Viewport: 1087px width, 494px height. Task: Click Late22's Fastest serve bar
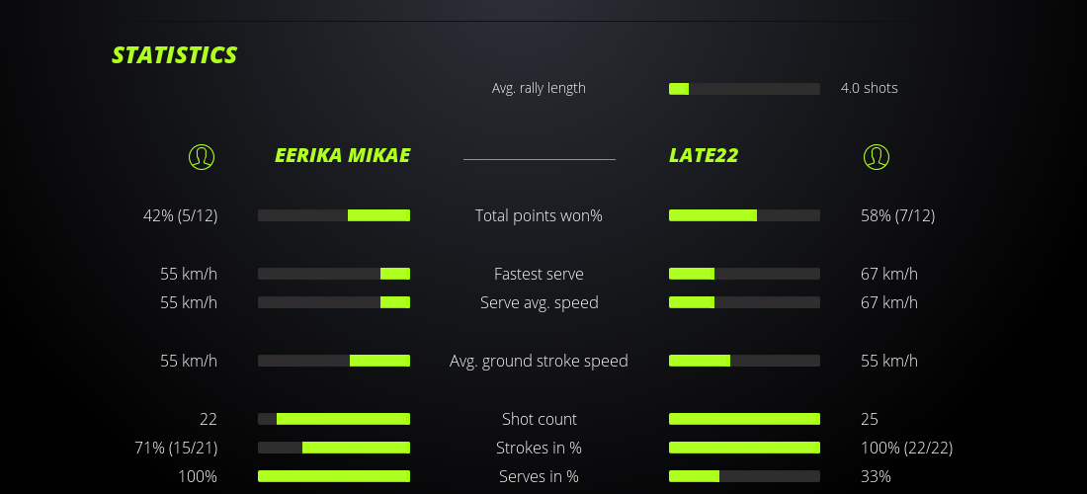(x=744, y=274)
